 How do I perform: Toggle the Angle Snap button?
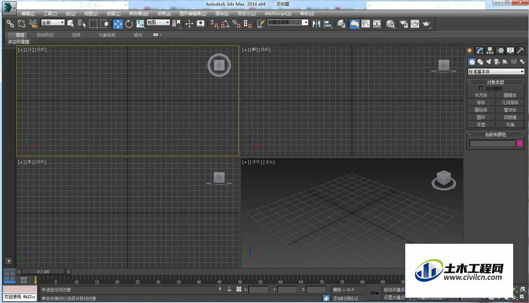point(225,24)
